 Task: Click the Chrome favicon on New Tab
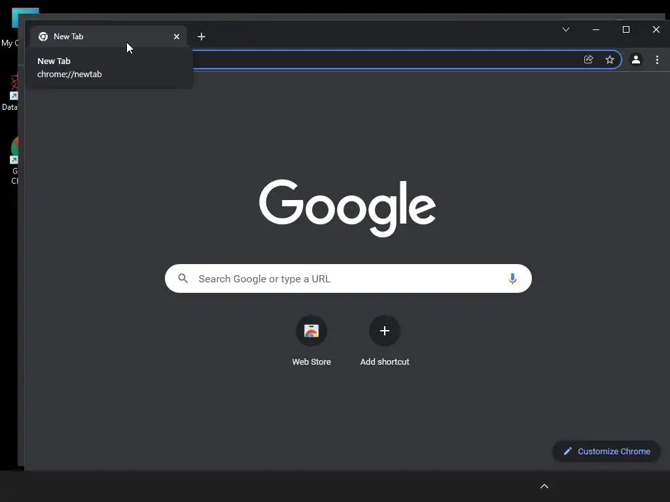click(x=43, y=37)
